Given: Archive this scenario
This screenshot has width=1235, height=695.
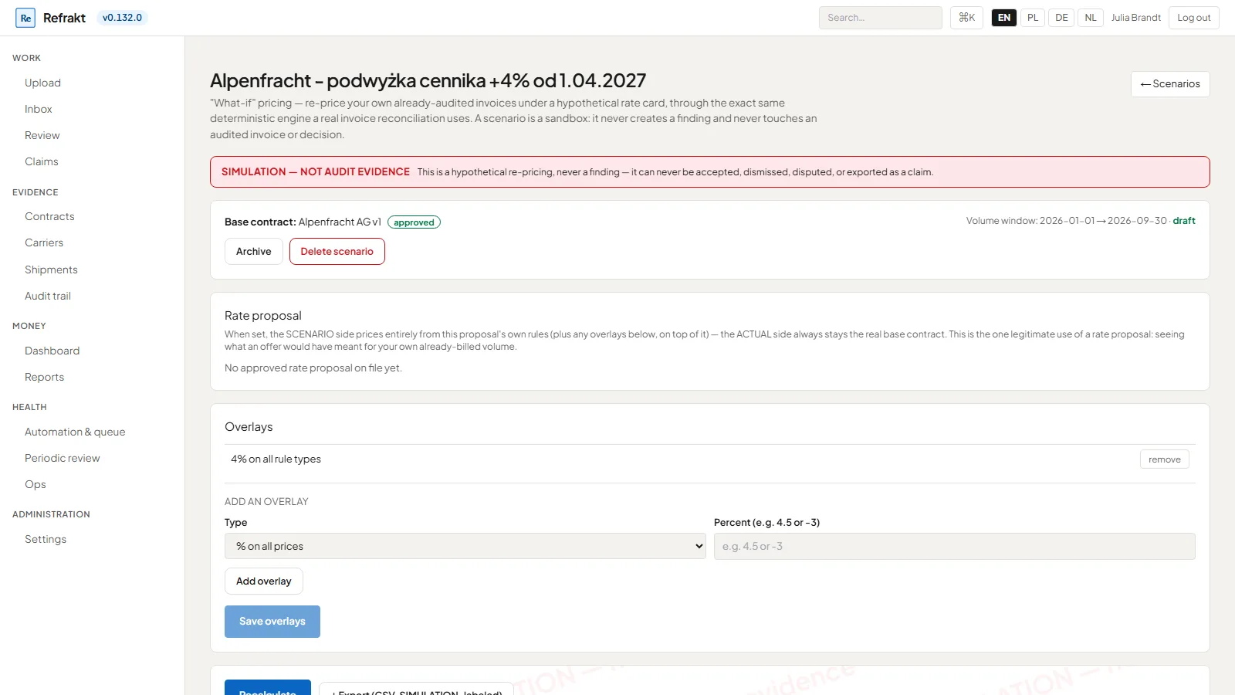Looking at the screenshot, I should pyautogui.click(x=254, y=252).
